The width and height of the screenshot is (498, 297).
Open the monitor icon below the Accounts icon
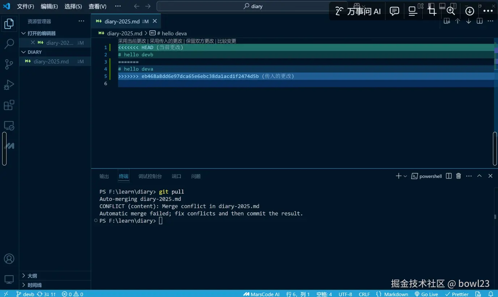(9, 279)
